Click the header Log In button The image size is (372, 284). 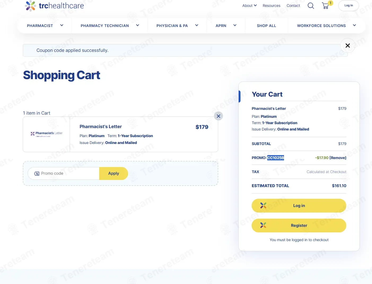click(x=349, y=6)
